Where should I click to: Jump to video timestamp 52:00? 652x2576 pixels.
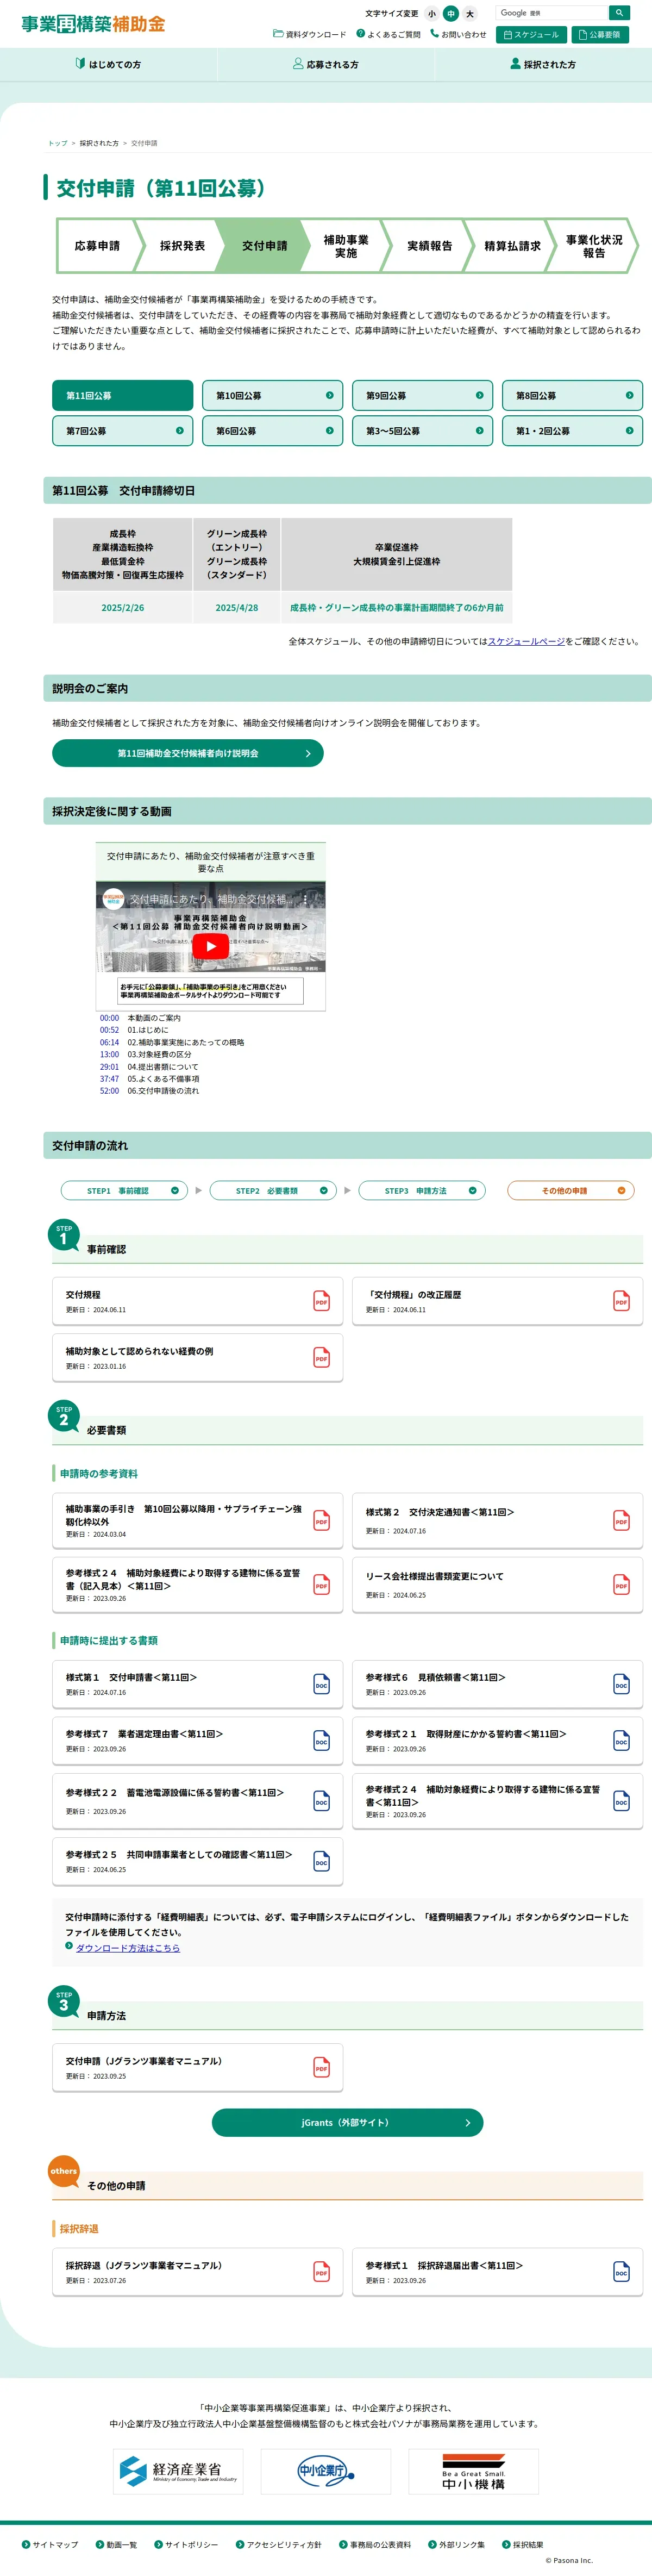[x=109, y=1091]
